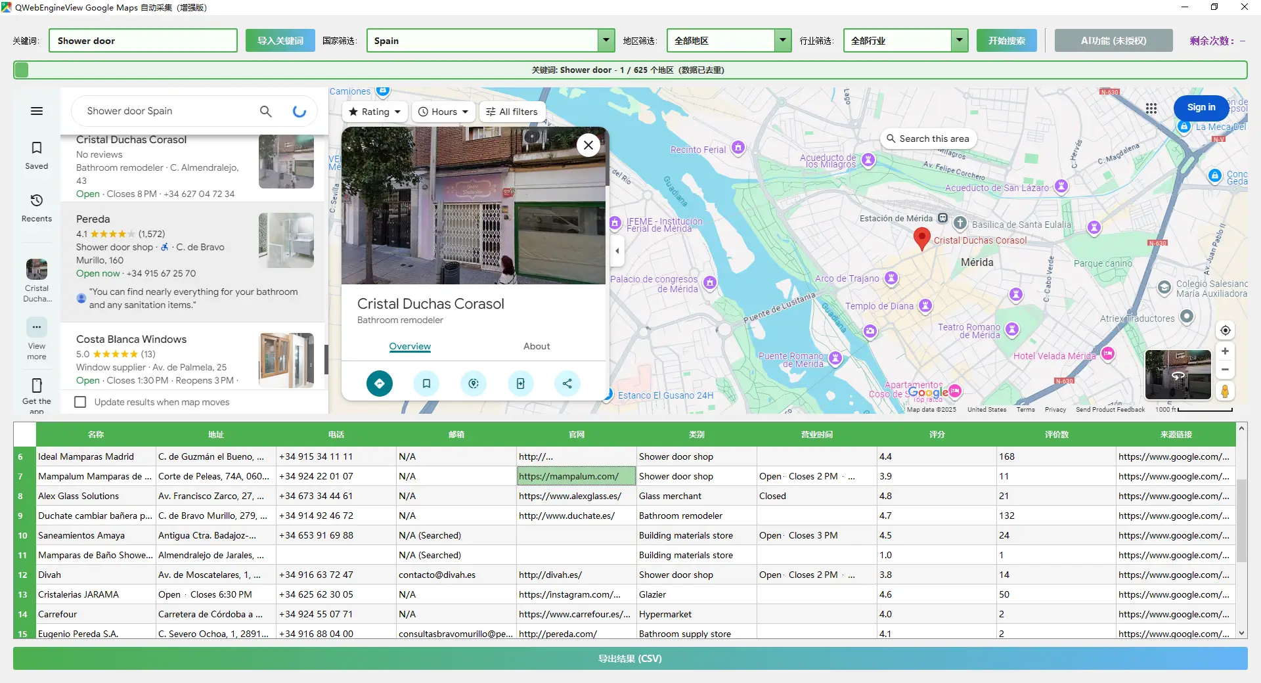
Task: Click the 导出结果 (CSV) button
Action: click(x=630, y=658)
